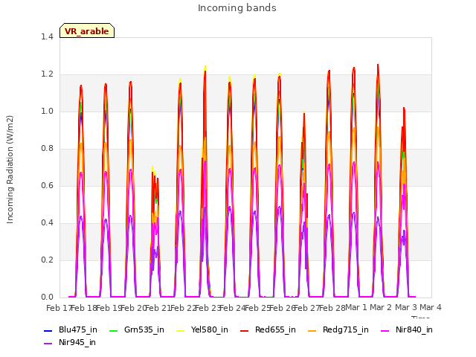Click the purple Nir945_in legend color marker
This screenshot has width=476, height=357.
click(x=48, y=344)
